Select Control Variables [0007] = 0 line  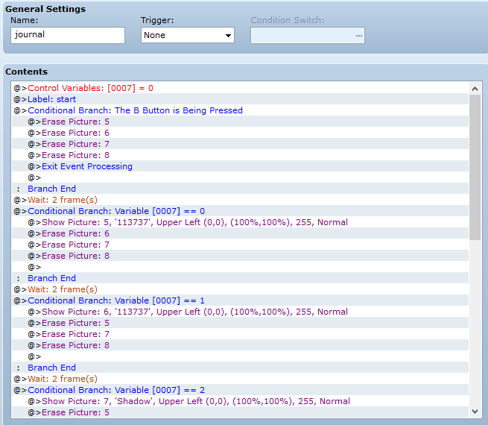tap(240, 88)
